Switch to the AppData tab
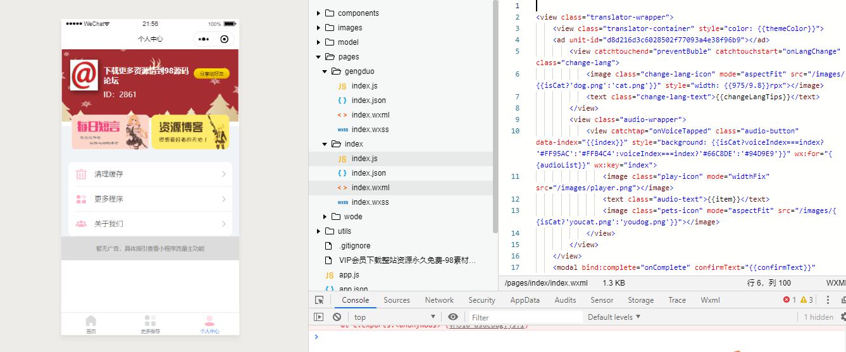The height and width of the screenshot is (352, 846). (525, 300)
